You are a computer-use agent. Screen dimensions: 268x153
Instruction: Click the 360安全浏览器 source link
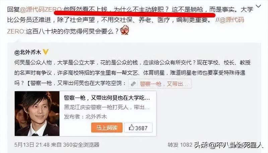click(81, 145)
